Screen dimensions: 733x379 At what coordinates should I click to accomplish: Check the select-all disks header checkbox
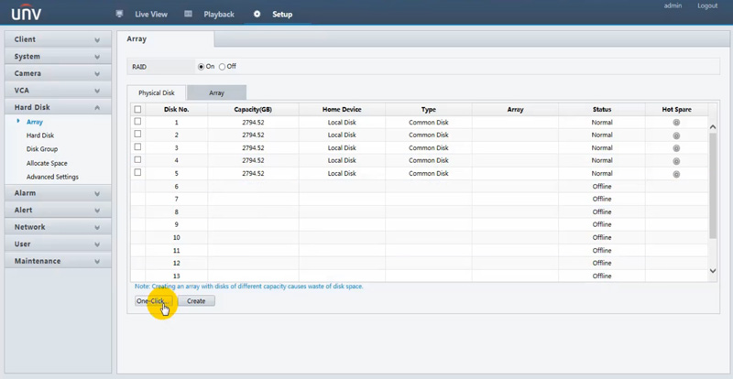pyautogui.click(x=137, y=109)
